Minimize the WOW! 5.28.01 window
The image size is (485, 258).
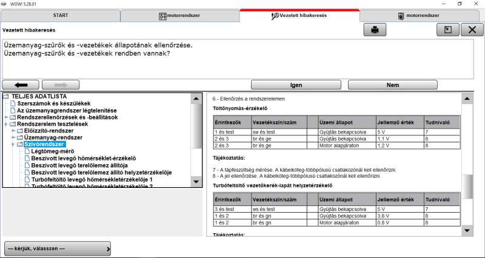tap(444, 4)
